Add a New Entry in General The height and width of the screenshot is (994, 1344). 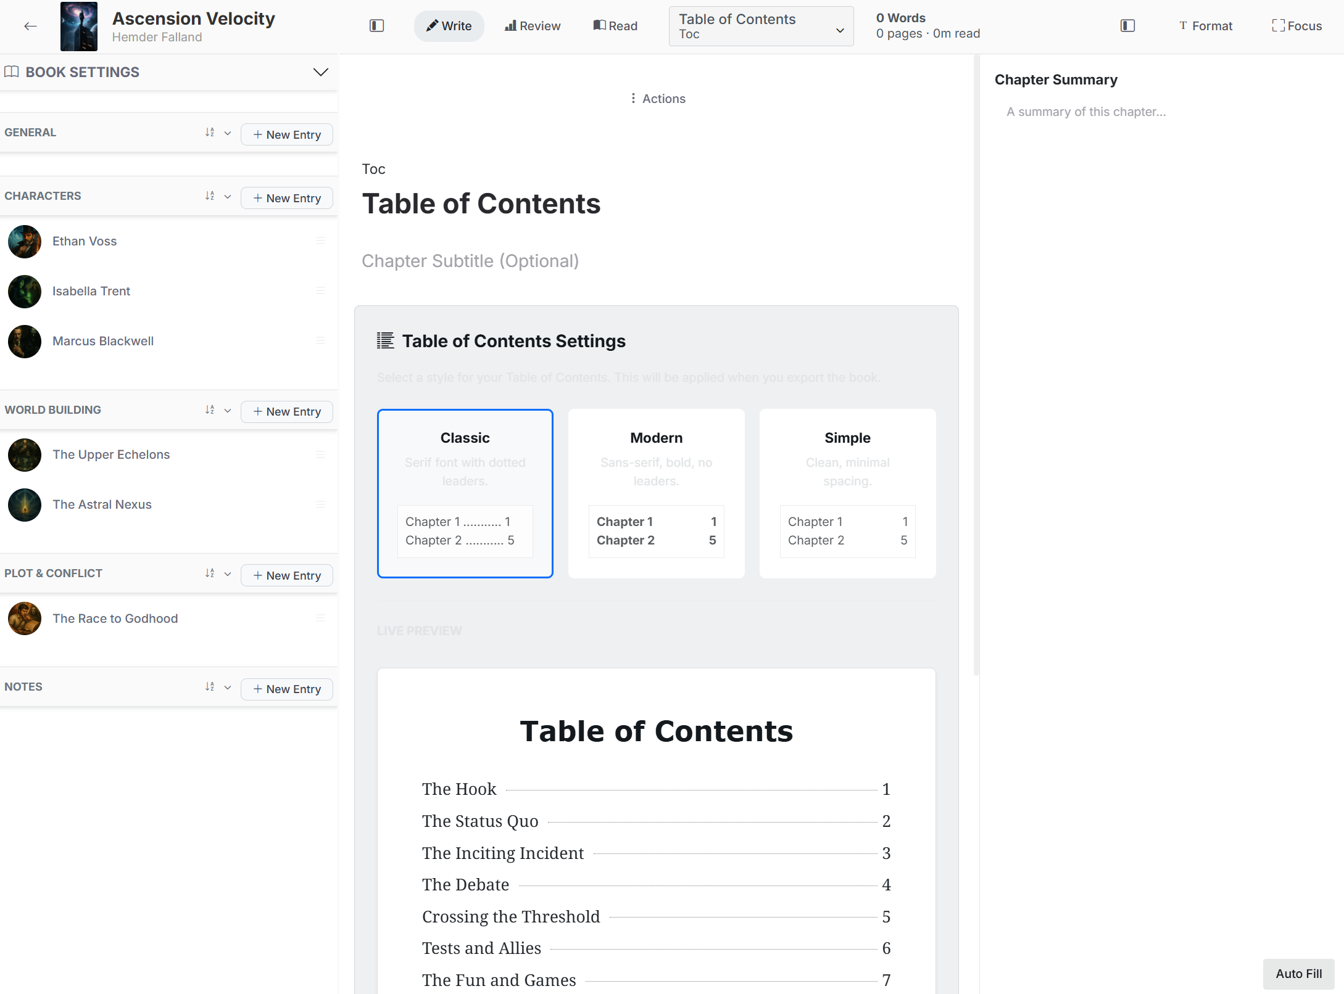click(x=287, y=134)
